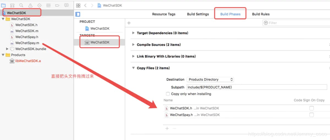Go back with the left chevron
Screen dimensions: 330x140
click(85, 6)
